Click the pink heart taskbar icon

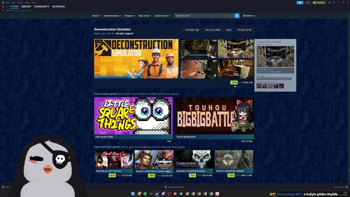(217, 194)
